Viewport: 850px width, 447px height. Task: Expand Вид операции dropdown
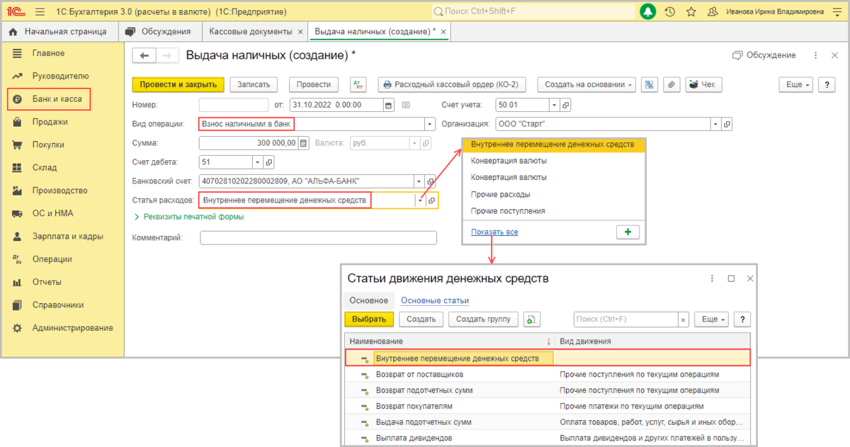pyautogui.click(x=429, y=124)
